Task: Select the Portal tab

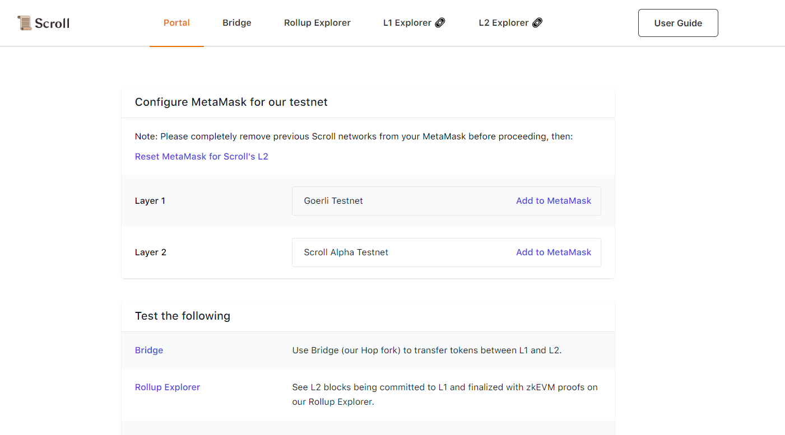Action: click(176, 23)
